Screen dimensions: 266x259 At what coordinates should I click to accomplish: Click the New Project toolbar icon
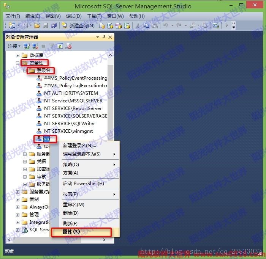click(12, 25)
